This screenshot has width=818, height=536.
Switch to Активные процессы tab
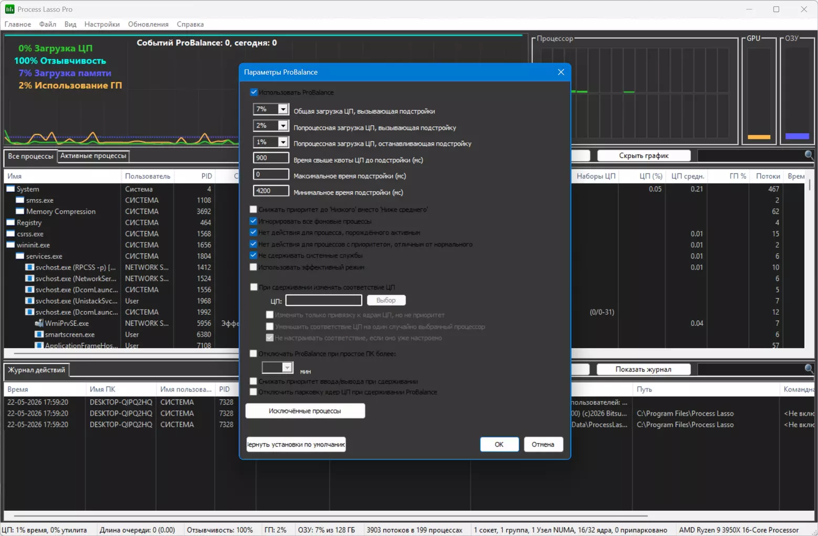93,156
